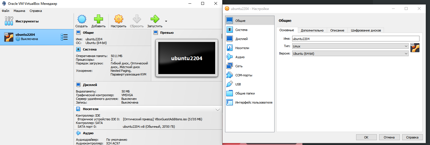Click Справка button in settings dialog
Screen dimensions: 430x145
(412, 137)
